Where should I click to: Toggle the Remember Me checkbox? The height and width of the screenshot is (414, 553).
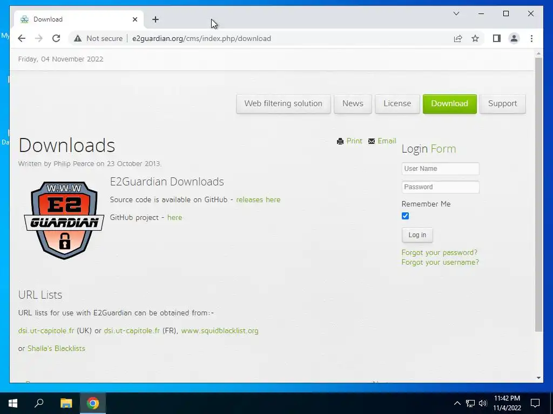[405, 216]
